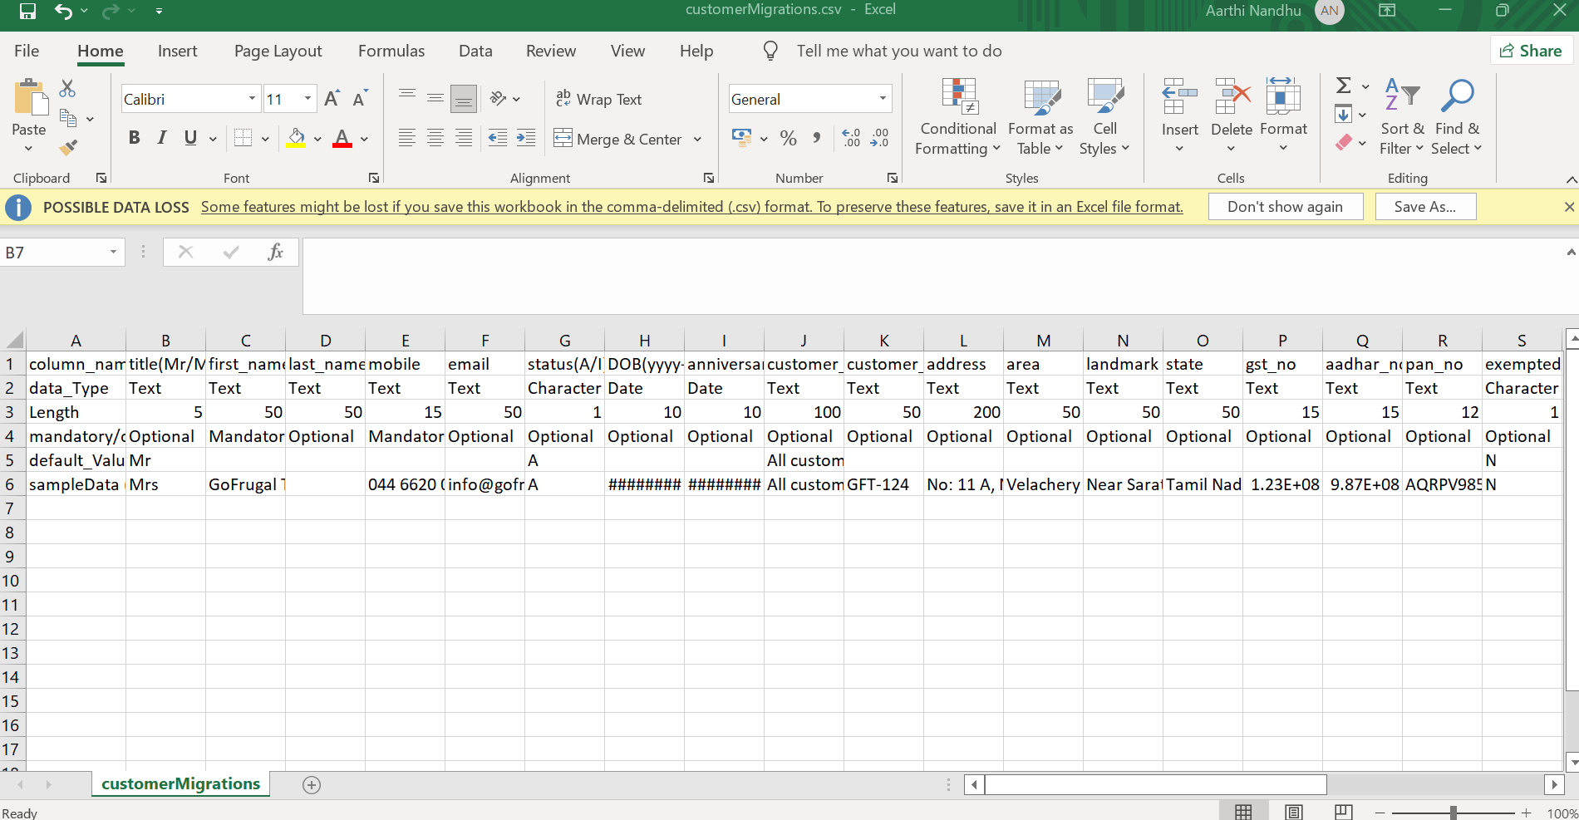
Task: Click the Format Painter brush icon
Action: 68,148
